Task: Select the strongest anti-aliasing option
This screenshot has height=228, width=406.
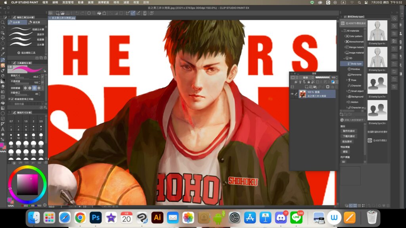Action: point(39,88)
